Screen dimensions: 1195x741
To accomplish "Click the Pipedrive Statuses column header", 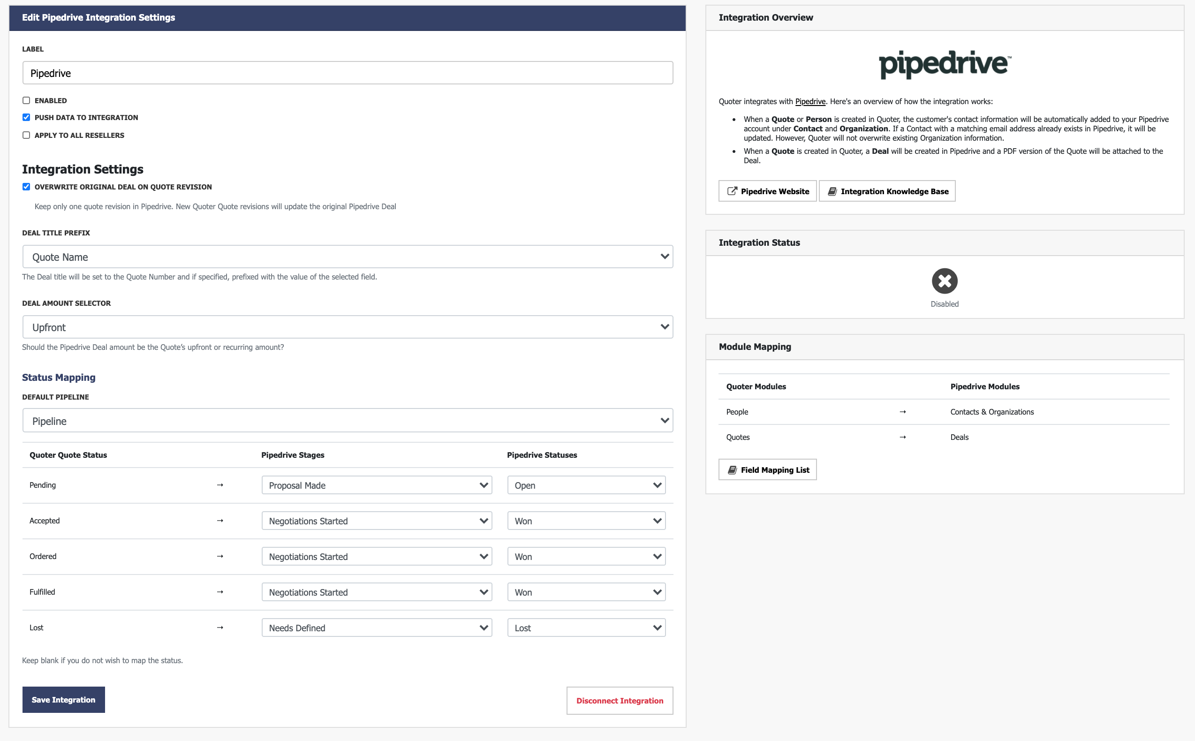I will tap(542, 455).
